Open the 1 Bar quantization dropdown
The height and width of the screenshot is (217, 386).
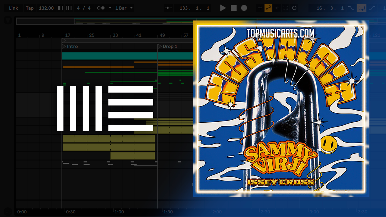[124, 8]
